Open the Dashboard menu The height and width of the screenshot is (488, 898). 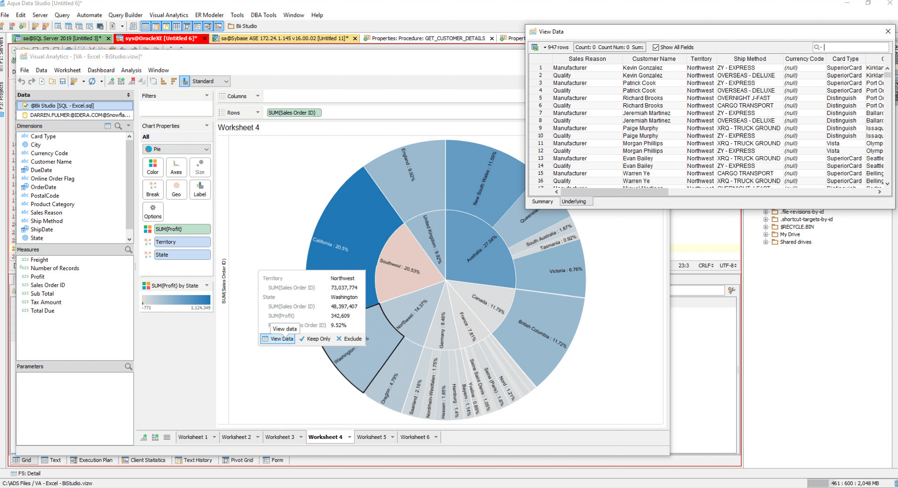tap(101, 70)
